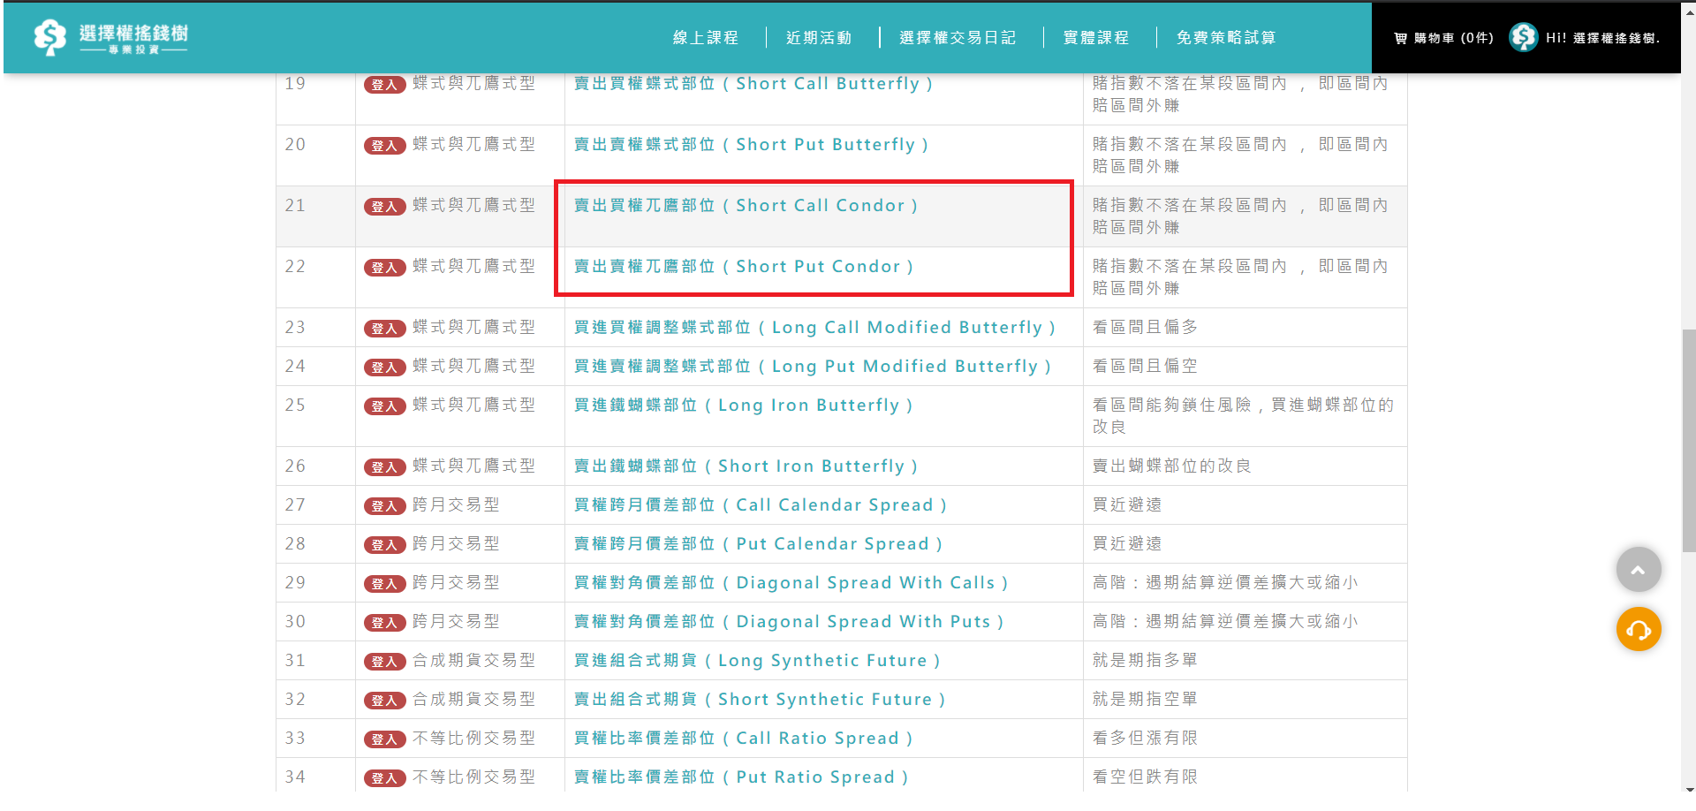Click the 登入 badge in row 20

point(384,146)
